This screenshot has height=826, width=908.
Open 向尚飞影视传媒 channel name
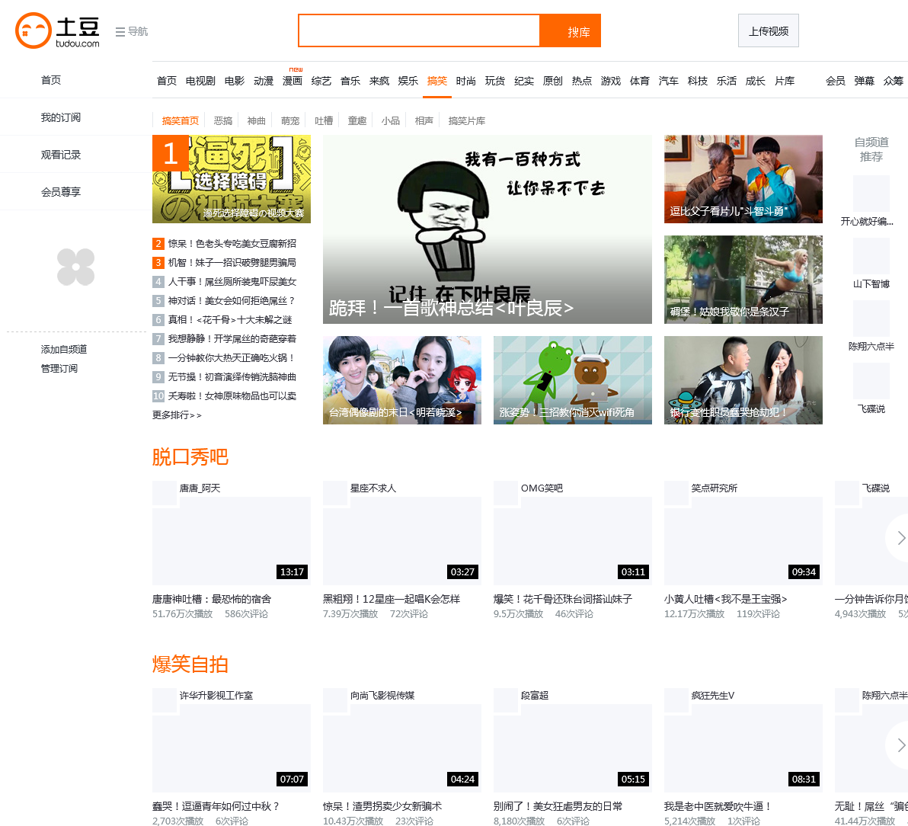pyautogui.click(x=382, y=696)
